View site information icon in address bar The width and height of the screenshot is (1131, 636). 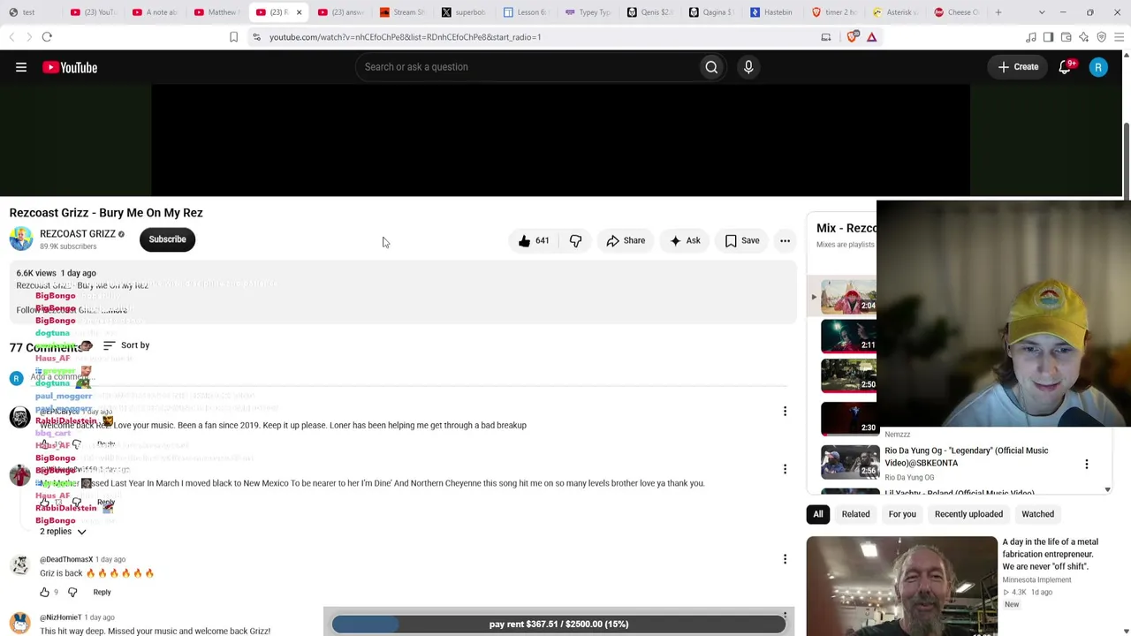256,37
